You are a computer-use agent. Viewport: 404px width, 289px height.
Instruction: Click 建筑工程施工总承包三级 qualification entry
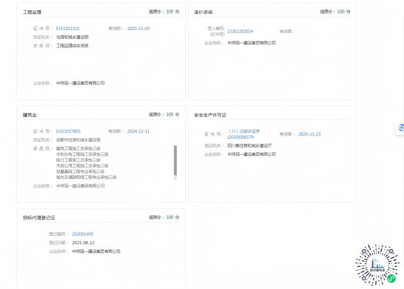click(82, 148)
